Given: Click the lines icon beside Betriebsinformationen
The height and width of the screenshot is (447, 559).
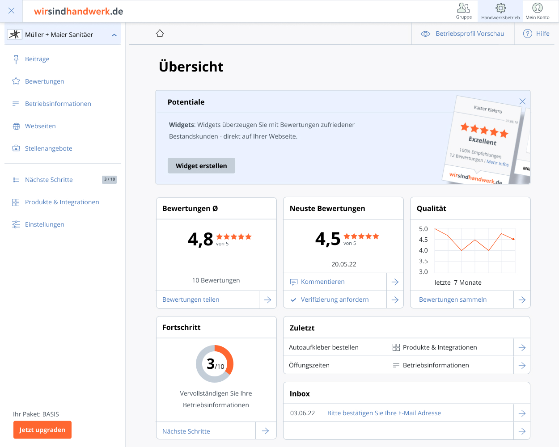Looking at the screenshot, I should coord(16,104).
